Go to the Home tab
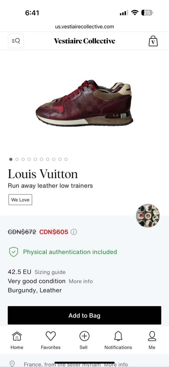This screenshot has width=169, height=367. [17, 340]
